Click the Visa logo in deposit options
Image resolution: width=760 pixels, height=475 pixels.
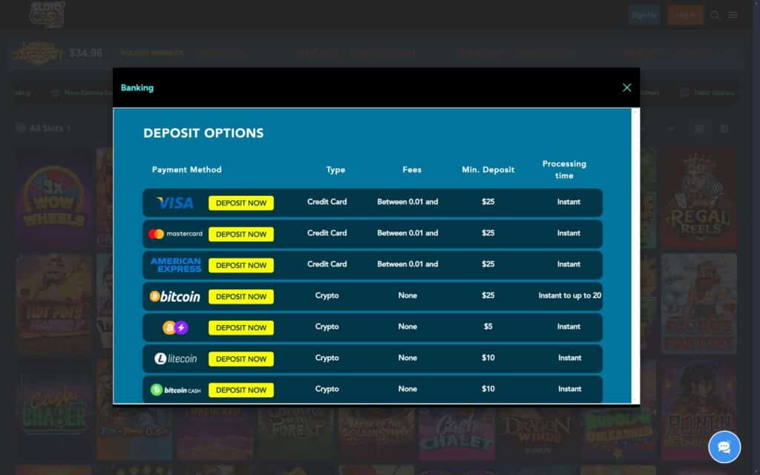175,203
